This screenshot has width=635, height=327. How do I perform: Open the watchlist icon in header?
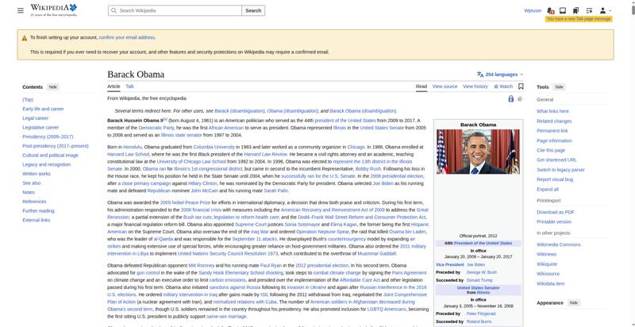pos(589,10)
